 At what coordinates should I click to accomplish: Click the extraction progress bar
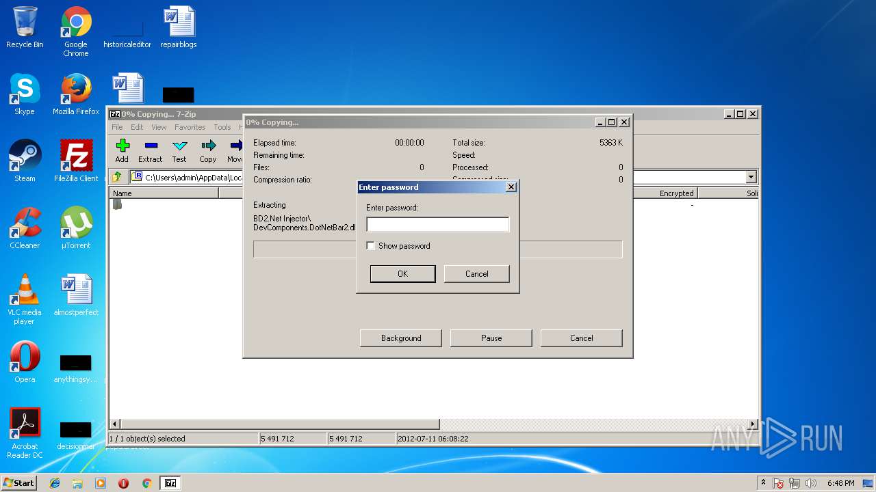tap(438, 249)
